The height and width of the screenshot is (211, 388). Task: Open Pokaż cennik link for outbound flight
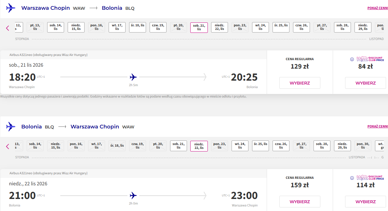point(378,8)
